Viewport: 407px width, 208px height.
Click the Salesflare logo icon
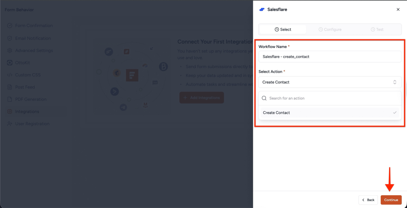click(x=262, y=9)
